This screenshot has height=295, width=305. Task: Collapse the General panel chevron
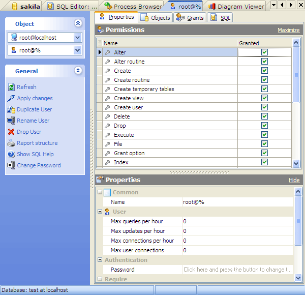point(78,70)
